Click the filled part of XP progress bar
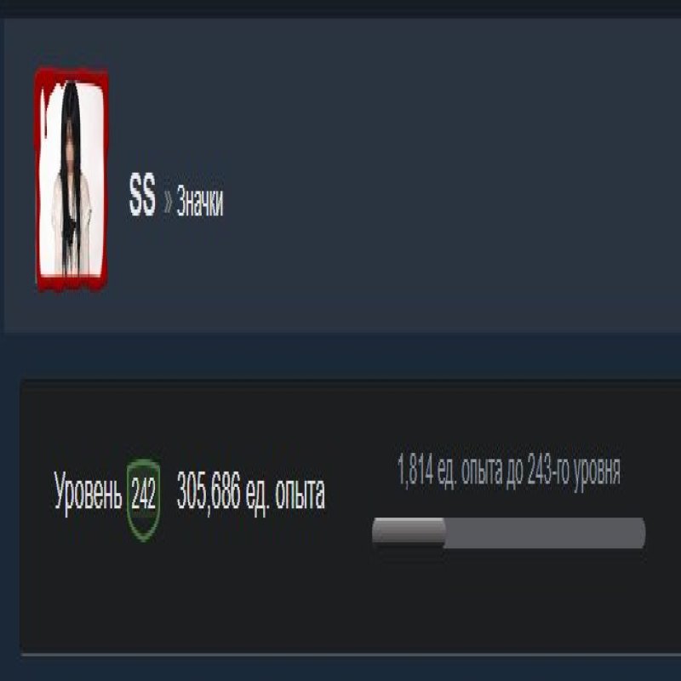681x681 pixels. (409, 530)
